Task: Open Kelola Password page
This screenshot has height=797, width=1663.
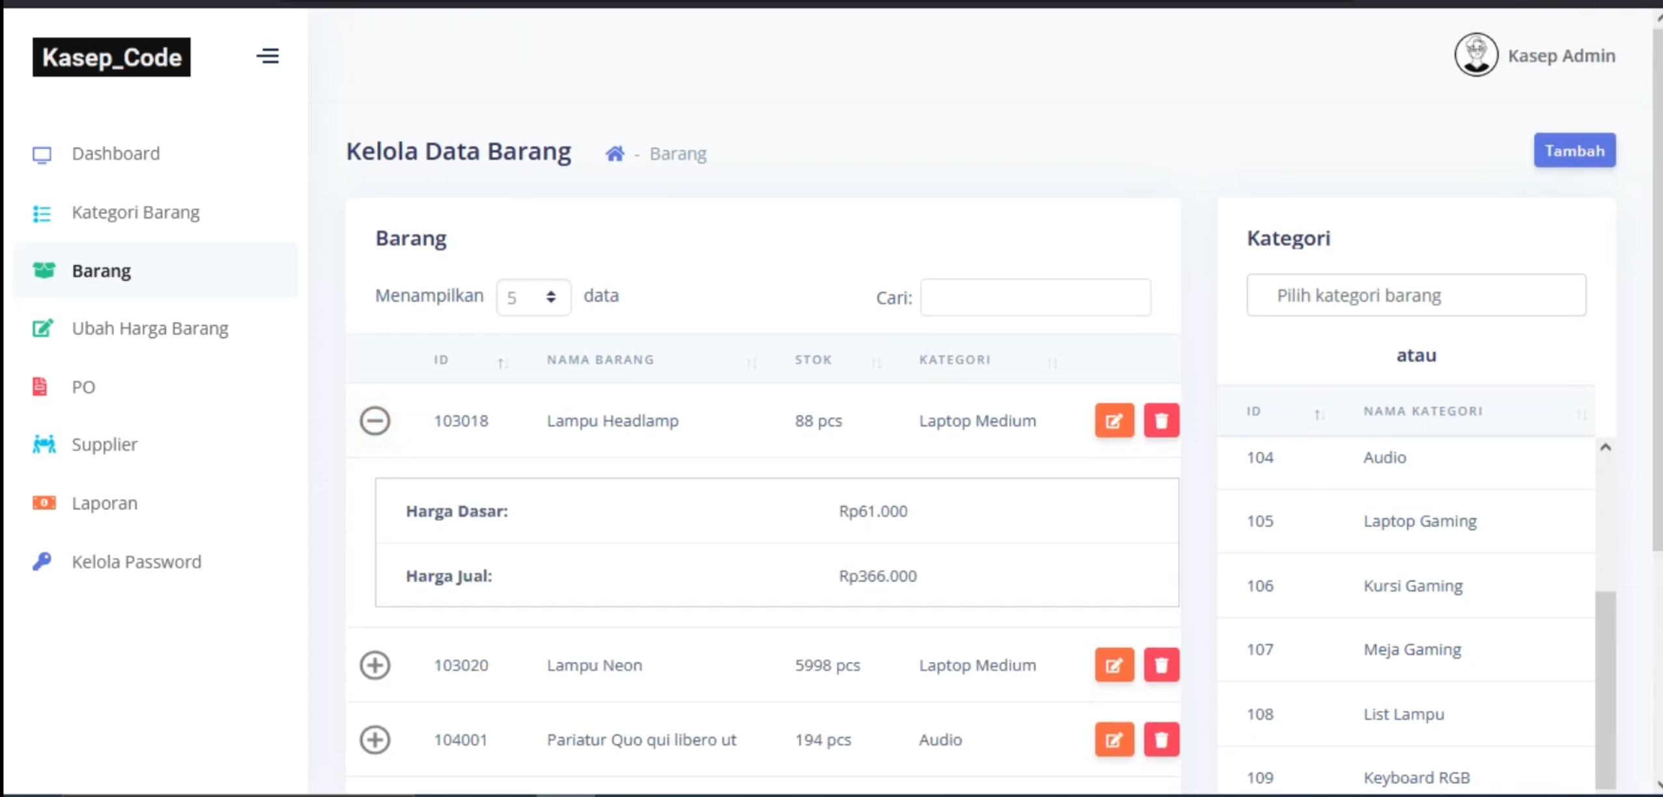Action: 137,561
